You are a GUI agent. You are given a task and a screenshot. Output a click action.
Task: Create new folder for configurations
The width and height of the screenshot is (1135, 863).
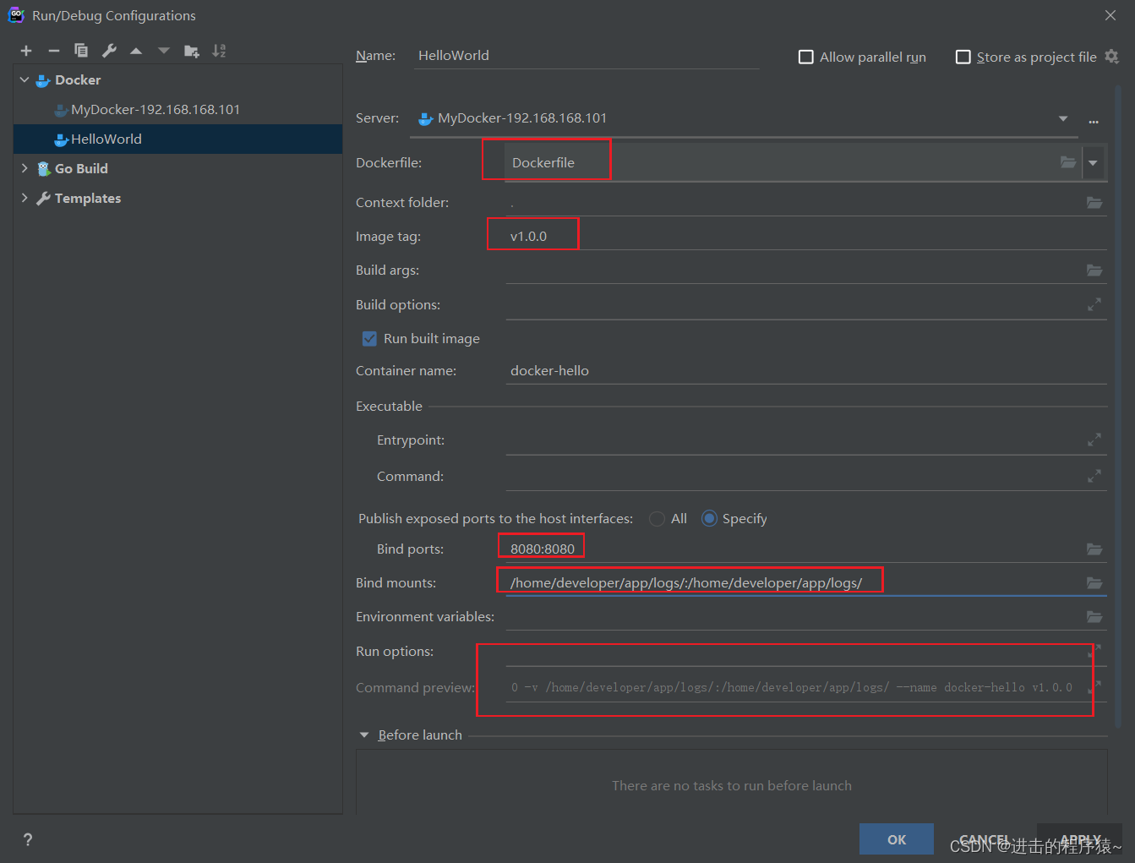pyautogui.click(x=192, y=51)
